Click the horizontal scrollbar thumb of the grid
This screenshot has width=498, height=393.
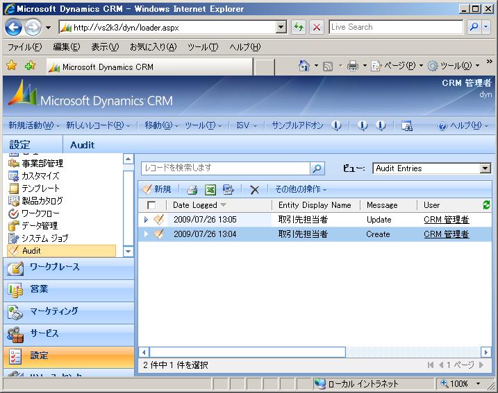pos(247,352)
